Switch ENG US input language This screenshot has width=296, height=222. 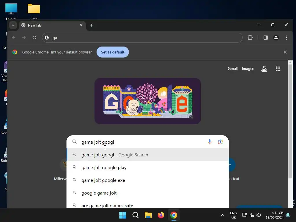(x=234, y=215)
